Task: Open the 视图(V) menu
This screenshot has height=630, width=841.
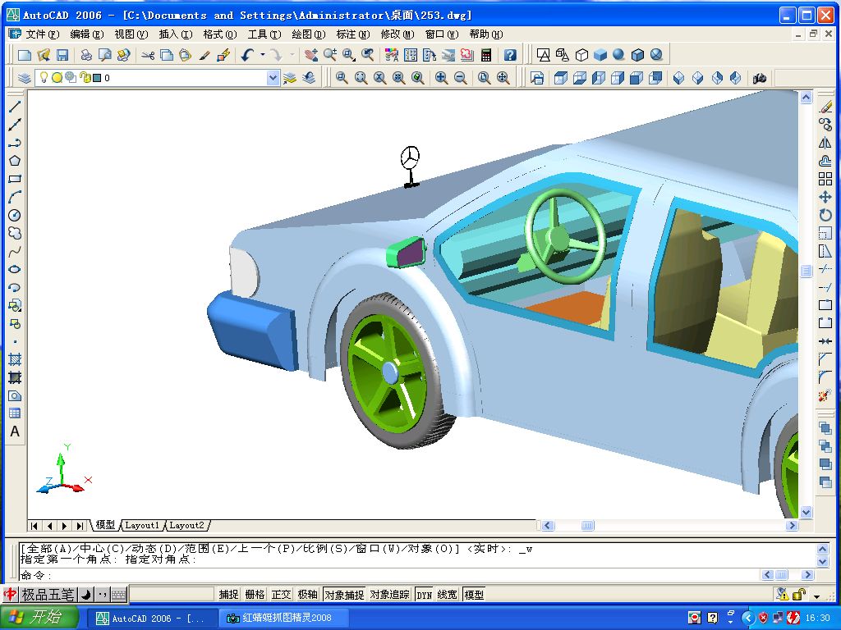Action: tap(131, 34)
